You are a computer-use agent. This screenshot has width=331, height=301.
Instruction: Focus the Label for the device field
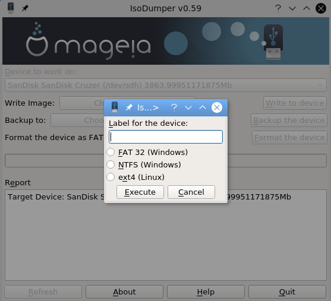(x=166, y=137)
